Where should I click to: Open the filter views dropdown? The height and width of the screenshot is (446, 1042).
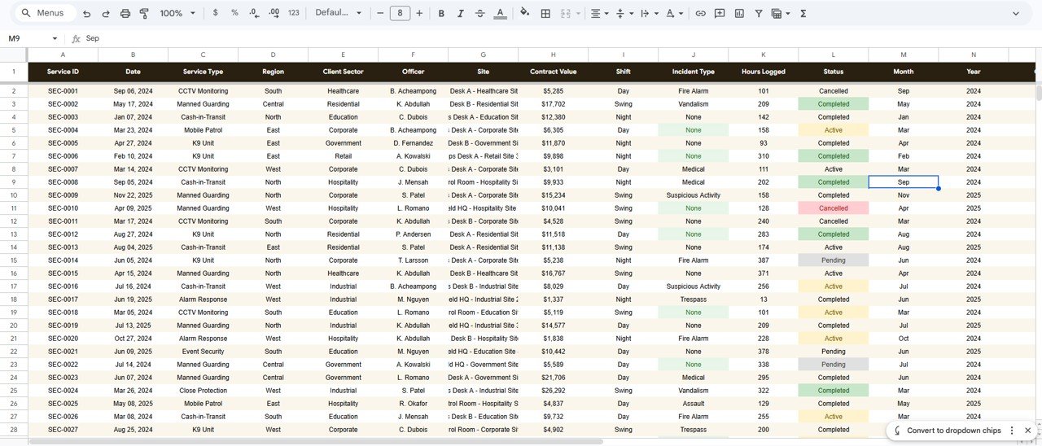pyautogui.click(x=780, y=13)
